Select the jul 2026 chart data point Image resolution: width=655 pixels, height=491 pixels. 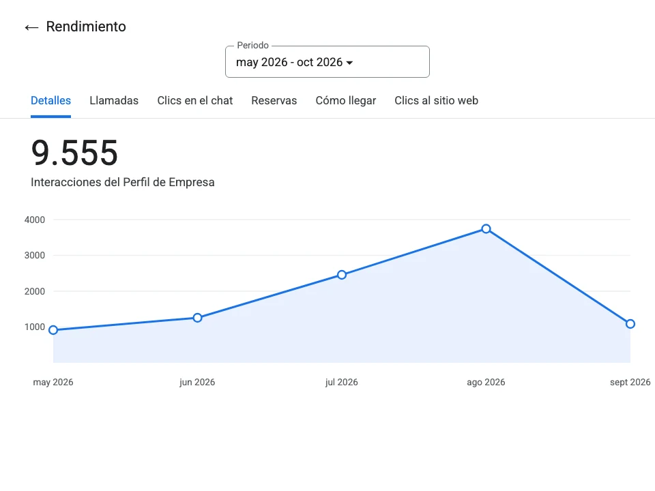(x=342, y=275)
